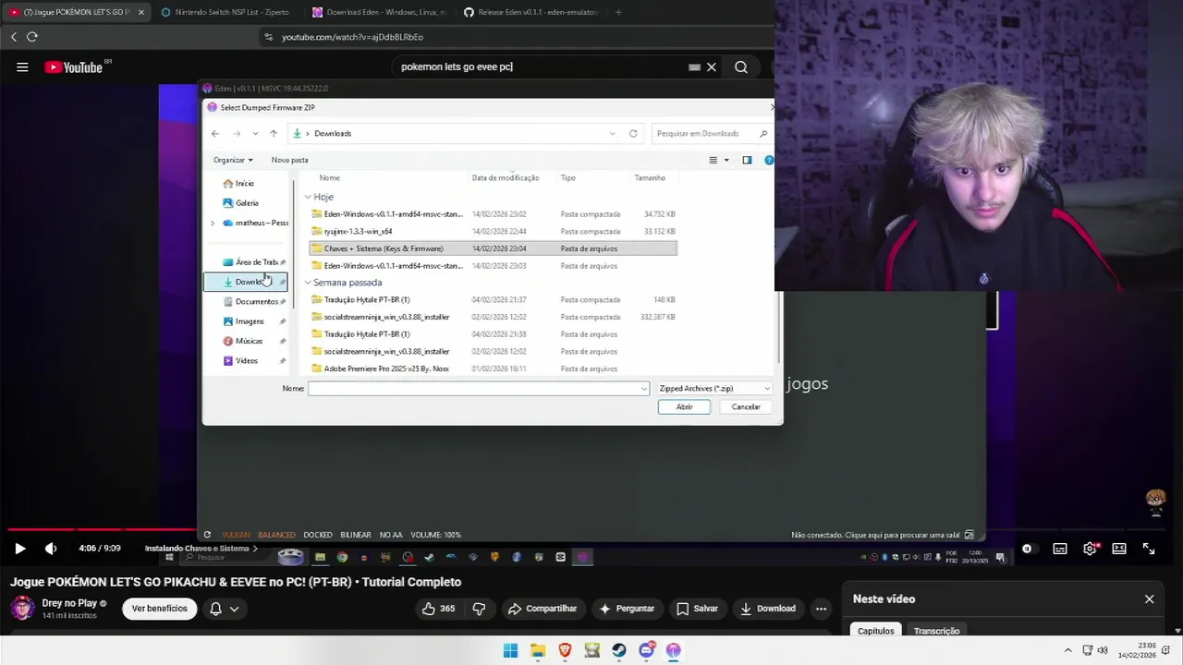Screen dimensions: 1183x665
Task: Click the up-folder arrow in the file dialog
Action: pos(274,134)
